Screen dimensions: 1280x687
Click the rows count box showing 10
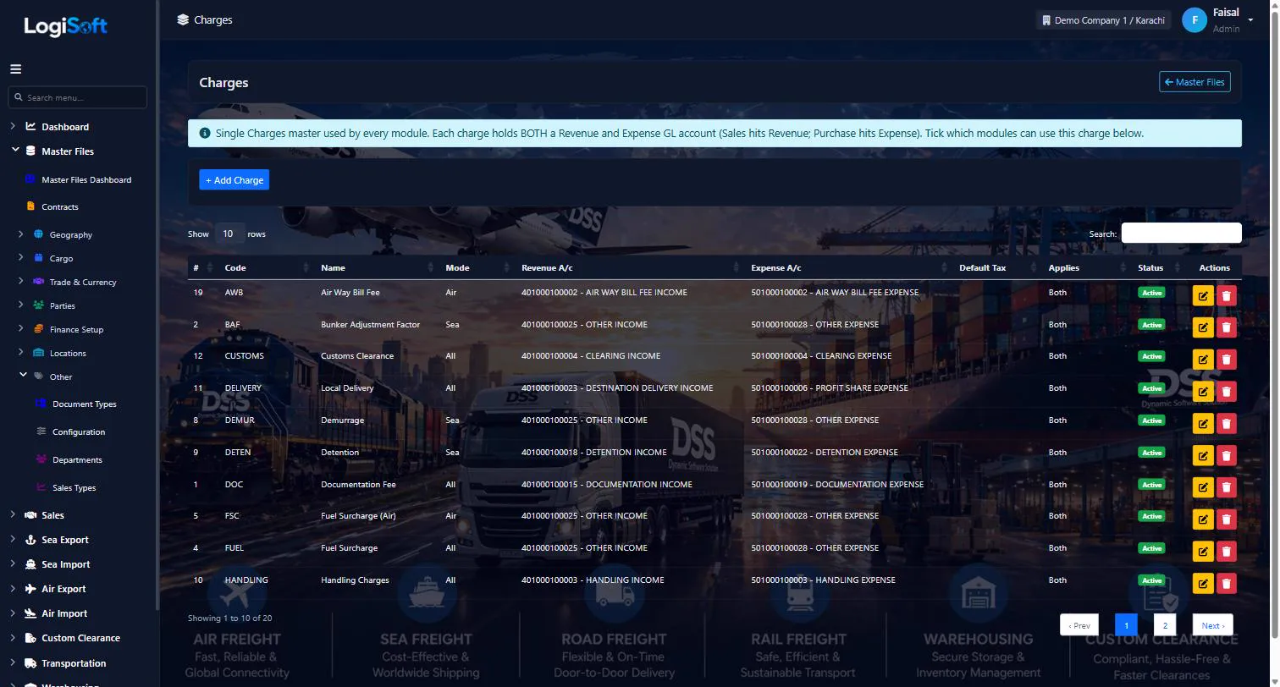pyautogui.click(x=229, y=234)
